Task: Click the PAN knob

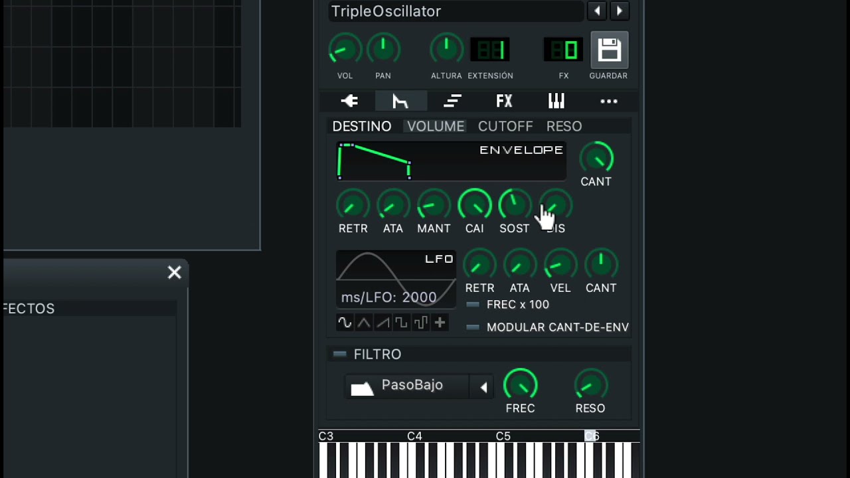Action: pyautogui.click(x=383, y=50)
